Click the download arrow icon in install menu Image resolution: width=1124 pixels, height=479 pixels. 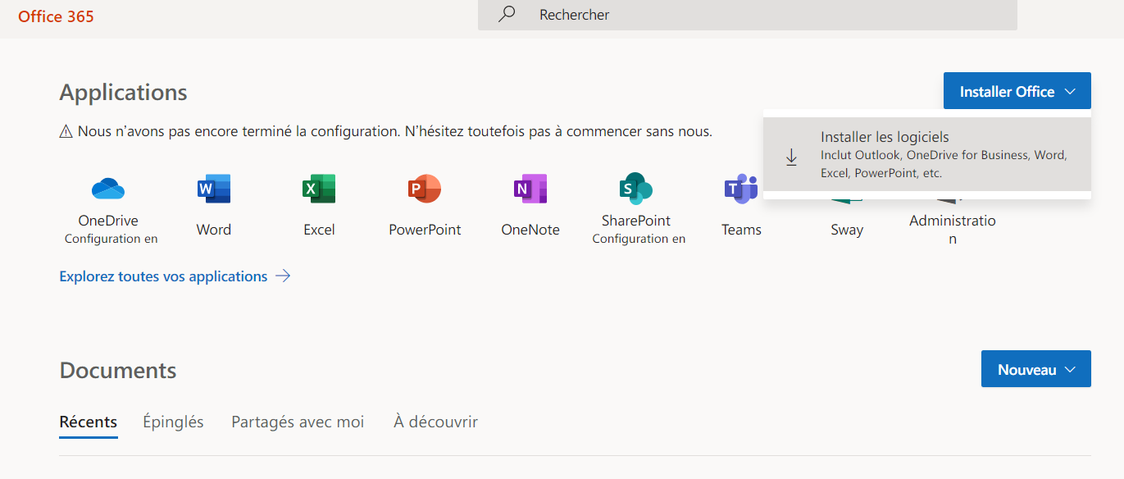[x=791, y=157]
